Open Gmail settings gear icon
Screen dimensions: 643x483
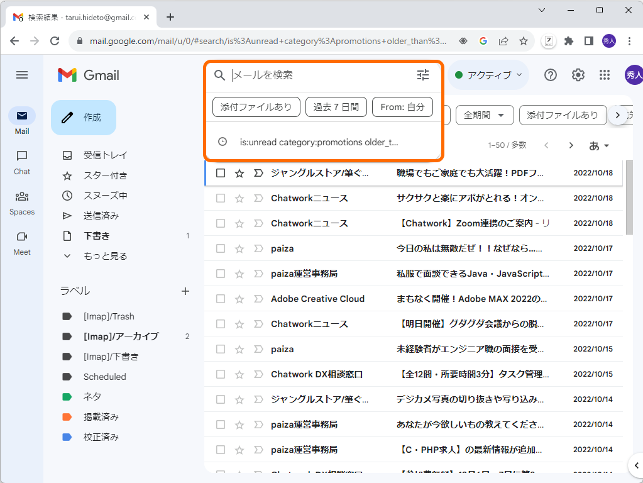tap(578, 75)
